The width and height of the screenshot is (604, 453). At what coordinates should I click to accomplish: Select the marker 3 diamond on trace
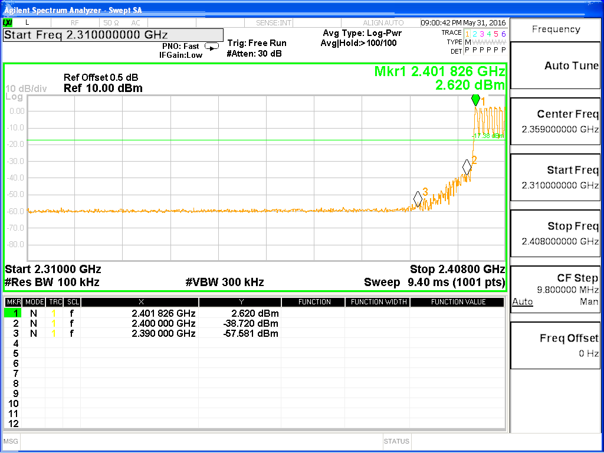418,199
